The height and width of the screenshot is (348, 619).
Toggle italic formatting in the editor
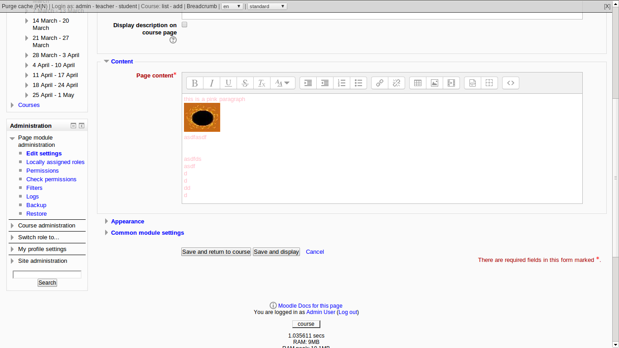pos(212,83)
